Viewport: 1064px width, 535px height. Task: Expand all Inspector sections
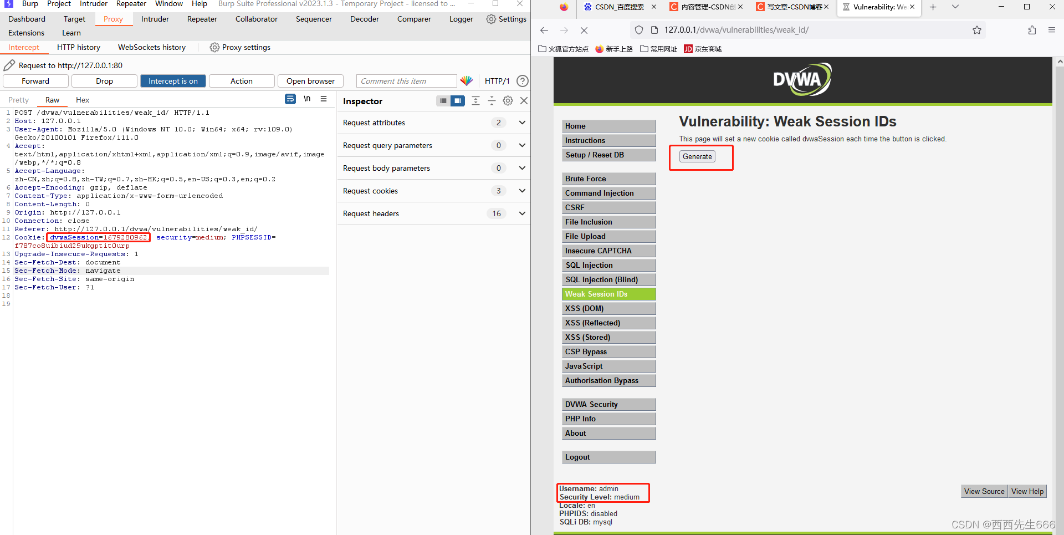coord(475,101)
